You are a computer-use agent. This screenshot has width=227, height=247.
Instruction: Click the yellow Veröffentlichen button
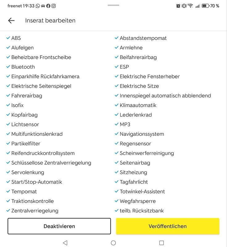tap(167, 226)
